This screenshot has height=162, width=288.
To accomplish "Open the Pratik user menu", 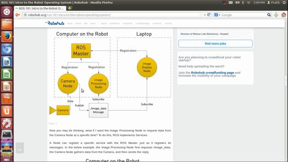I will tap(274, 3).
